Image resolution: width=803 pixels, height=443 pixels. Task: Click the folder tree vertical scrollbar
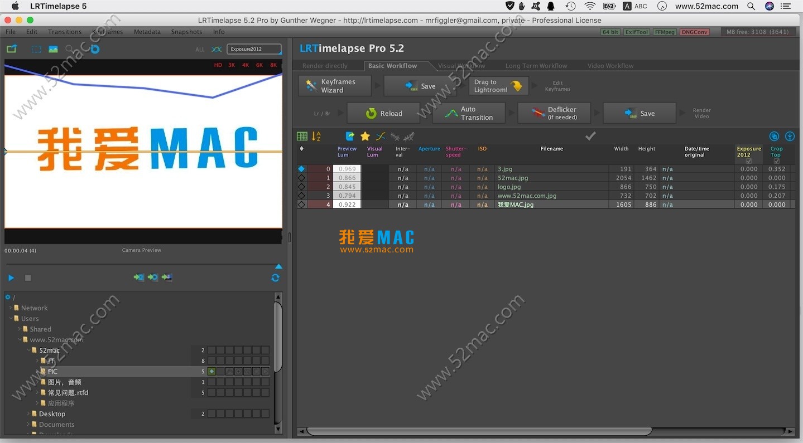click(x=278, y=338)
